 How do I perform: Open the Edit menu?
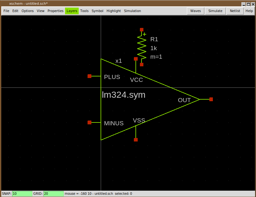pos(15,11)
